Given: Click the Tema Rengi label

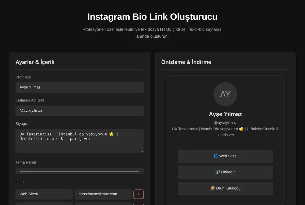Looking at the screenshot, I should point(26,162).
